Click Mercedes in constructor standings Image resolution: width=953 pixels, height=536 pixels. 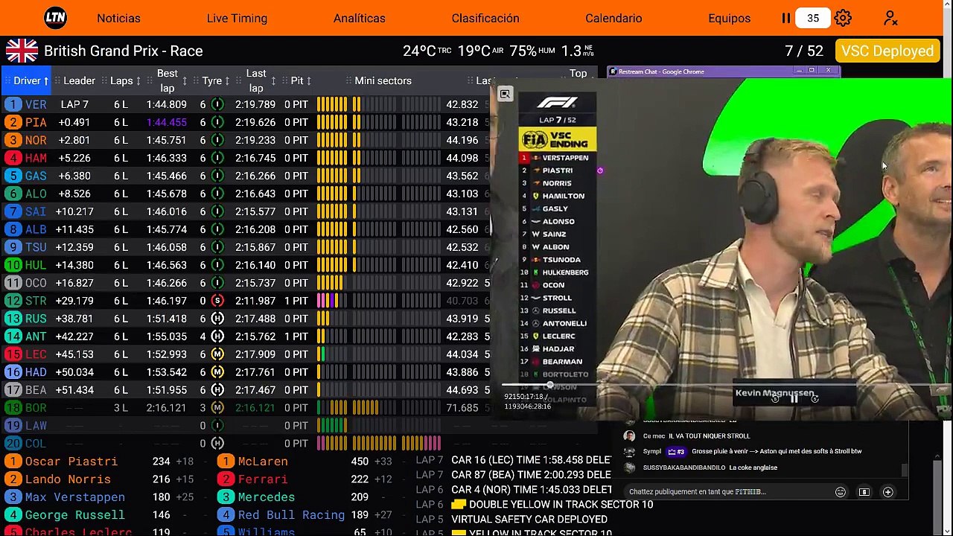coord(266,497)
